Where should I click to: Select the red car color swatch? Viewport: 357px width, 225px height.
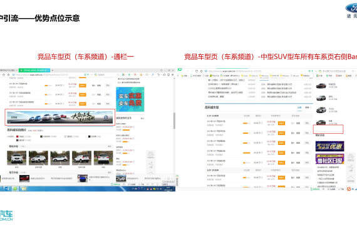point(18,137)
